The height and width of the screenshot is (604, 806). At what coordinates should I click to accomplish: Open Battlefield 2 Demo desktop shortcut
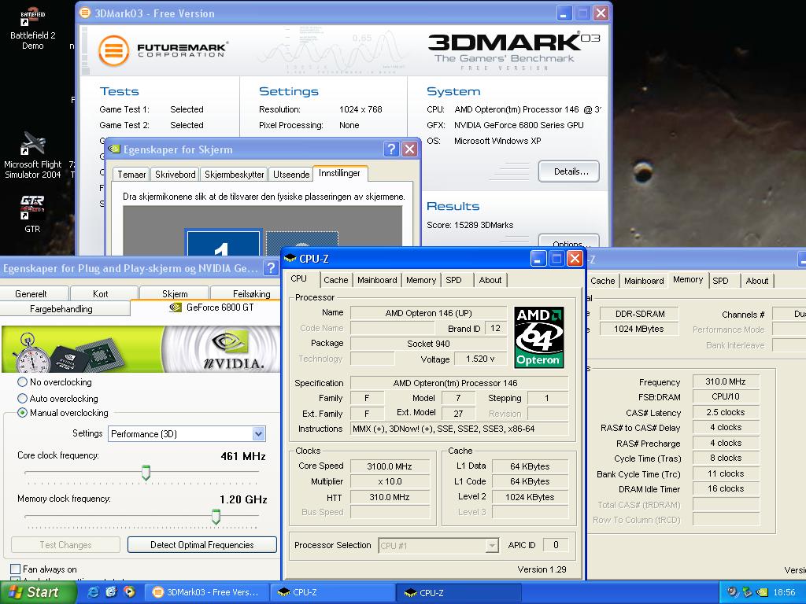(32, 28)
